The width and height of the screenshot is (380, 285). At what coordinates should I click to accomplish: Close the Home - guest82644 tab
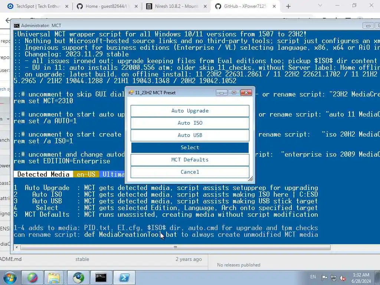(x=136, y=7)
